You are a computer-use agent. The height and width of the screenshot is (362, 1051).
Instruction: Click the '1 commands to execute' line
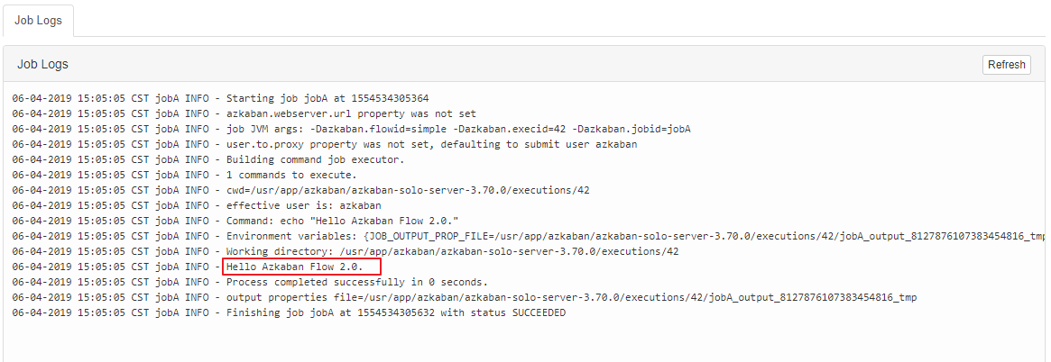pyautogui.click(x=291, y=175)
